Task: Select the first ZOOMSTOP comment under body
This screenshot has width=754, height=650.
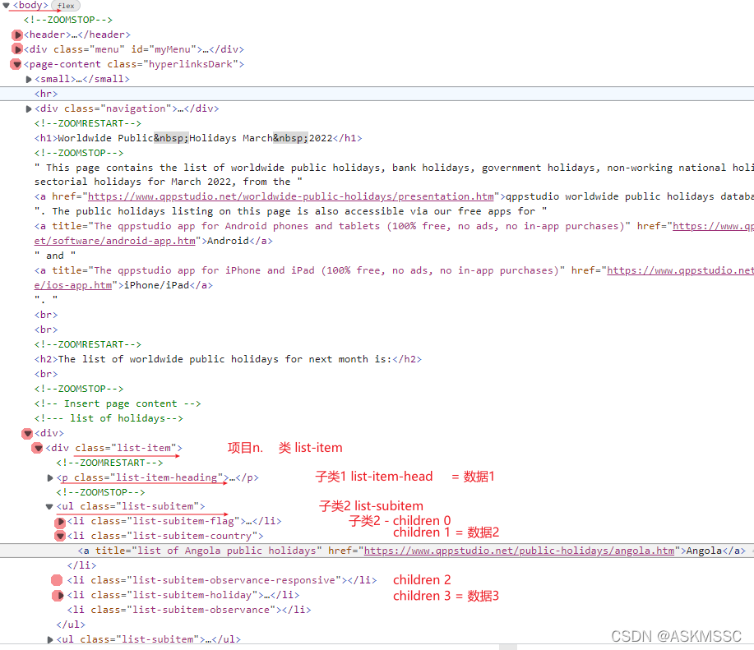Action: 67,20
